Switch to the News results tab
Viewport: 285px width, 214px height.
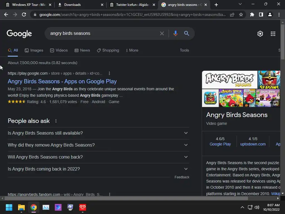pyautogui.click(x=82, y=50)
